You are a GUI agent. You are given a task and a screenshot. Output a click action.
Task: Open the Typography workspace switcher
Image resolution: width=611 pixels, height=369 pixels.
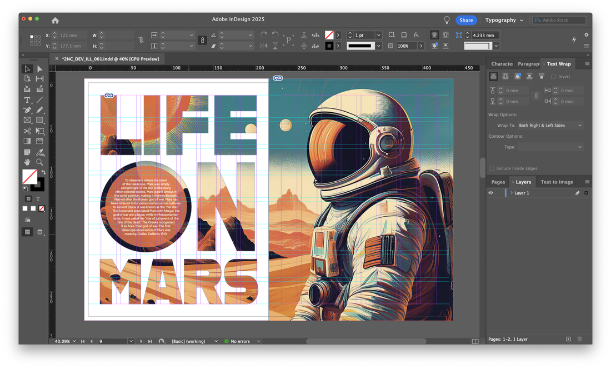(504, 20)
